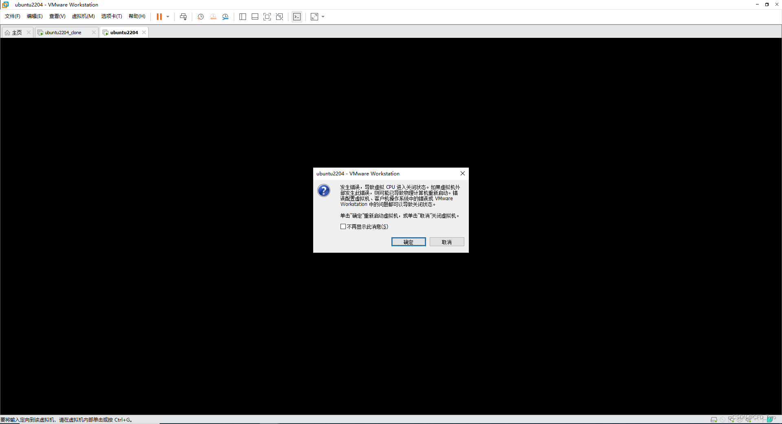Take a snapshot of this virtual machine
The image size is (782, 424).
click(x=201, y=17)
